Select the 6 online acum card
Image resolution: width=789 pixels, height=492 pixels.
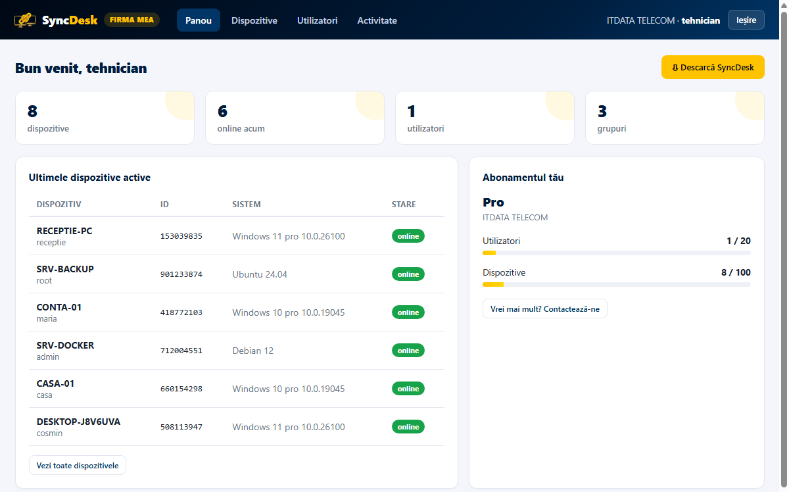[295, 118]
